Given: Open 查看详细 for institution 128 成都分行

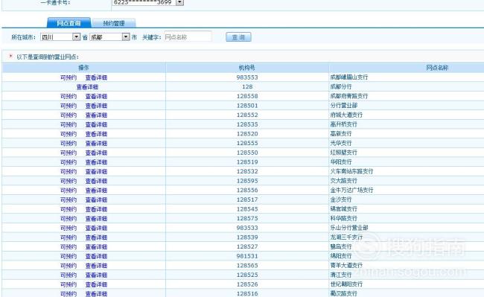Looking at the screenshot, I should pos(87,87).
